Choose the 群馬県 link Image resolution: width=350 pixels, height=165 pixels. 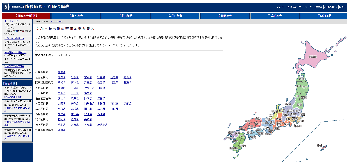(x=88, y=83)
